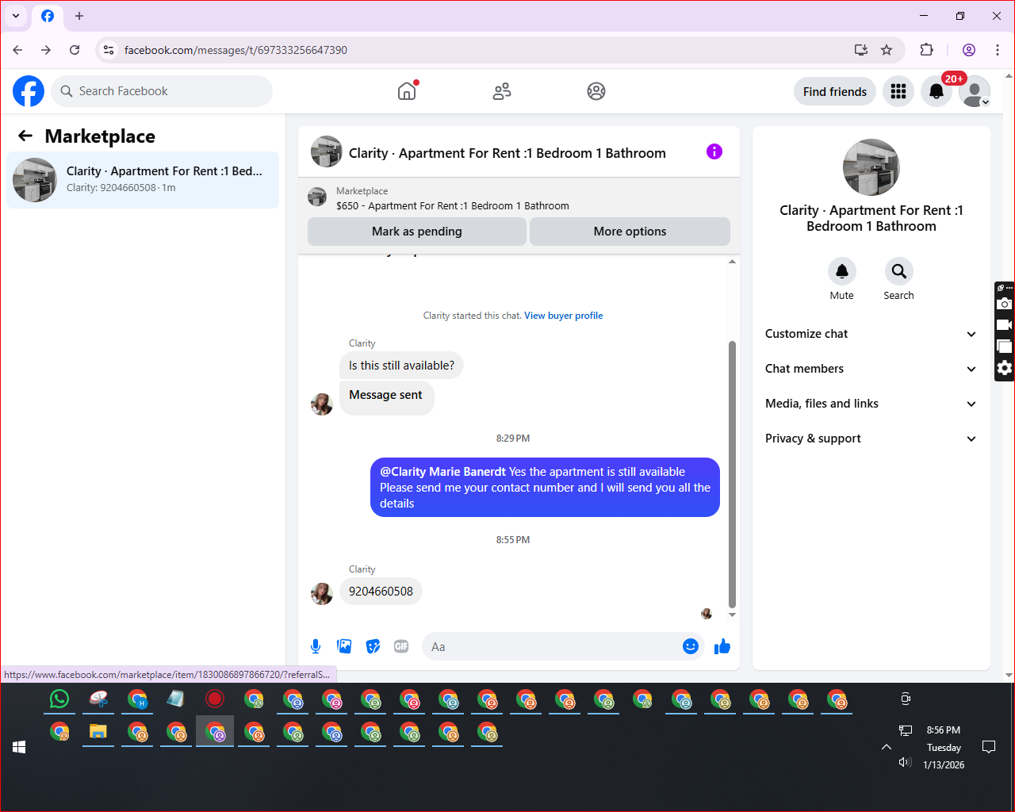This screenshot has height=812, width=1015.
Task: Bookmark this page with the star icon
Action: 887,50
